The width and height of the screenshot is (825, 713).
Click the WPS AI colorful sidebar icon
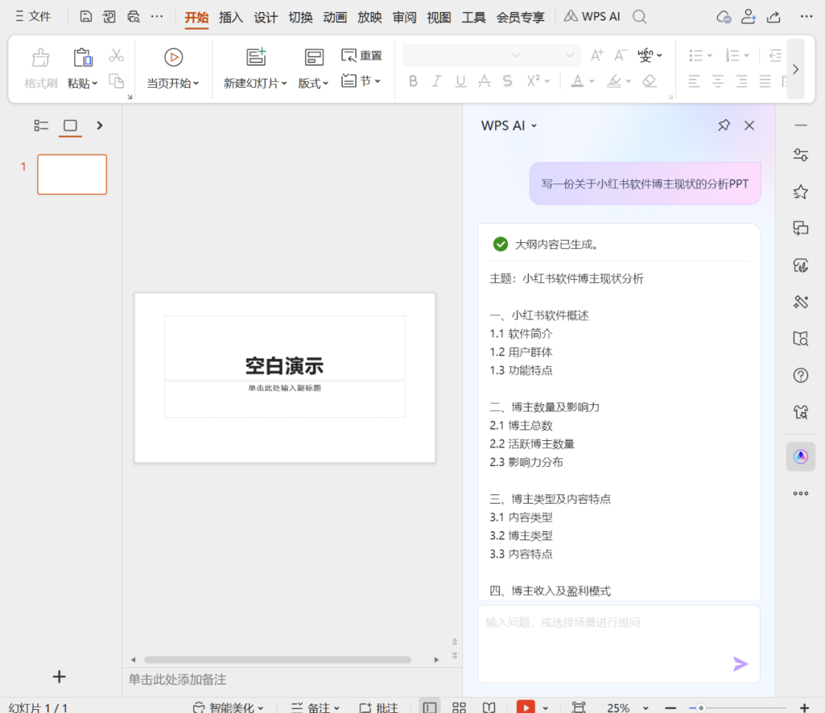[801, 457]
